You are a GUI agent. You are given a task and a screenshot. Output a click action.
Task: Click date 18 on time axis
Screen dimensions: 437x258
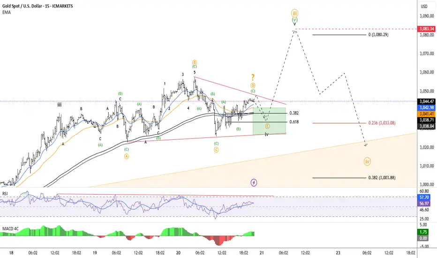(11, 253)
